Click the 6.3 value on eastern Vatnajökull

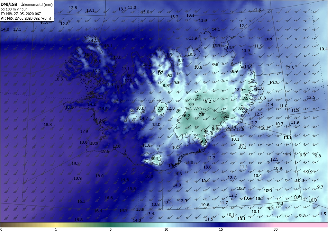[226, 116]
